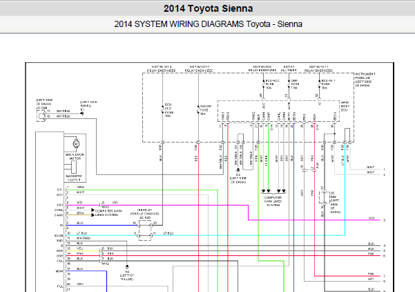The image size is (415, 292).
Task: Select the "BACK DOOR MOTOR" label
Action: 75,156
